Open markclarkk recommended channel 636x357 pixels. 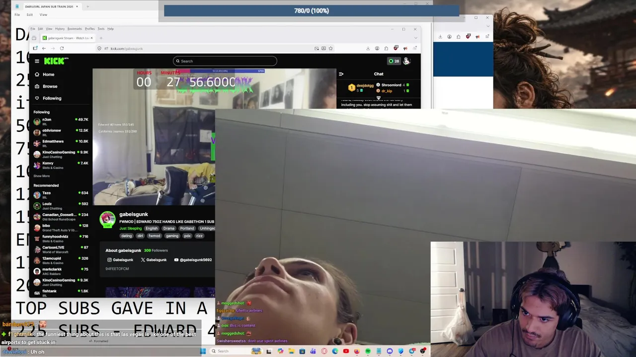click(61, 271)
